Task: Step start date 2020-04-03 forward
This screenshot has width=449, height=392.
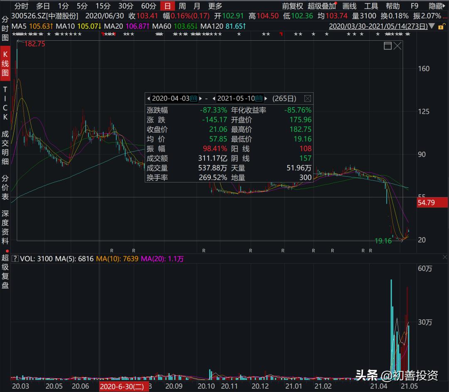Action: coord(200,99)
